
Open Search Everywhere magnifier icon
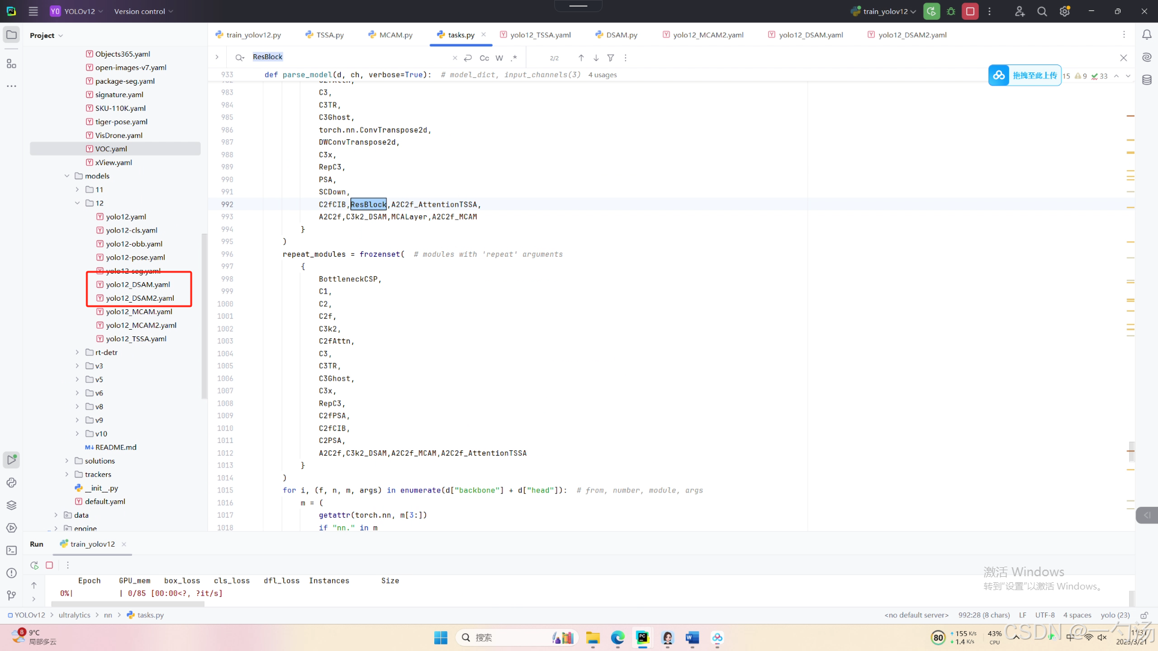pyautogui.click(x=1042, y=11)
